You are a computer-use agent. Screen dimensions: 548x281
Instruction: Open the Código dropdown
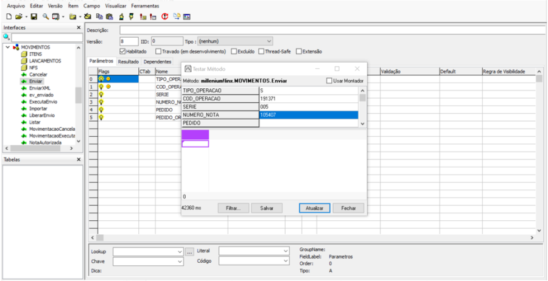pyautogui.click(x=286, y=261)
